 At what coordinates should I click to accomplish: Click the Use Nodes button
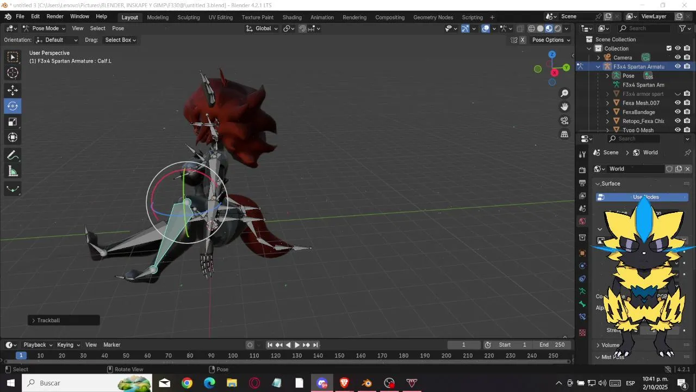click(642, 197)
